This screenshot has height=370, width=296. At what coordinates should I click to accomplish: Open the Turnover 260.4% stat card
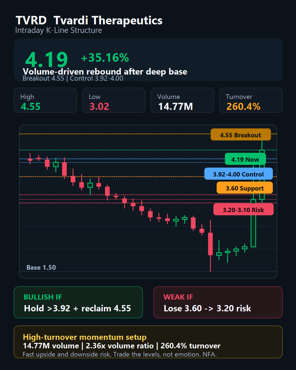[251, 100]
